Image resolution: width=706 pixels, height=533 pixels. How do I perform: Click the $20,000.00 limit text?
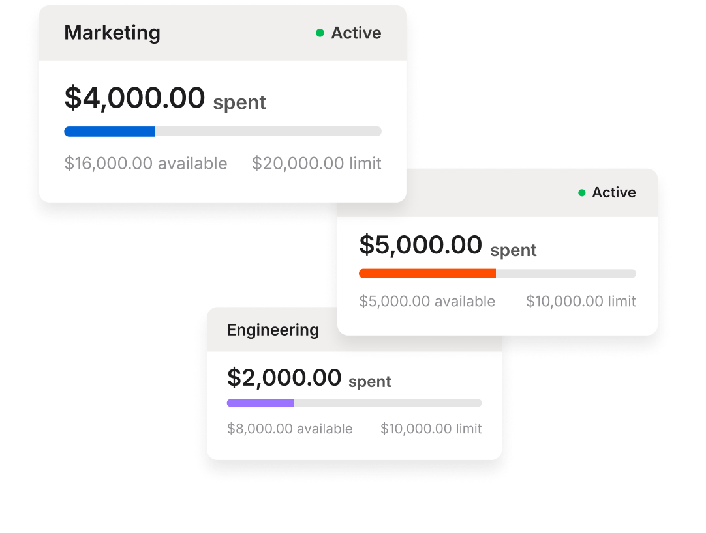(x=316, y=164)
